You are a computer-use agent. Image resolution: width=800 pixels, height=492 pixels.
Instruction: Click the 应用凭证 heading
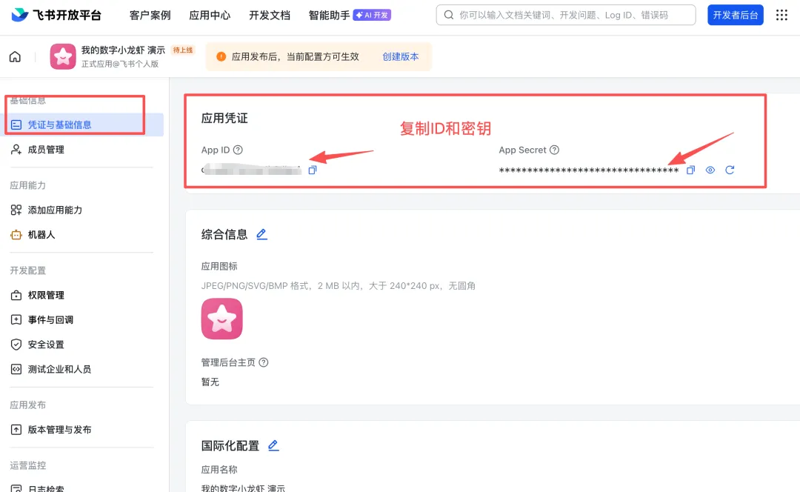(224, 119)
